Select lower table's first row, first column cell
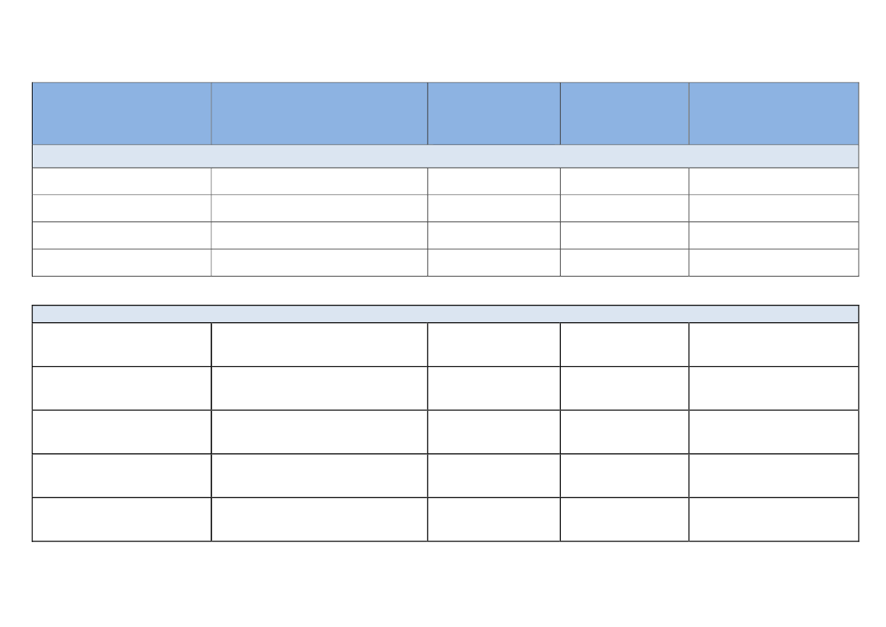The width and height of the screenshot is (886, 627). tap(122, 345)
